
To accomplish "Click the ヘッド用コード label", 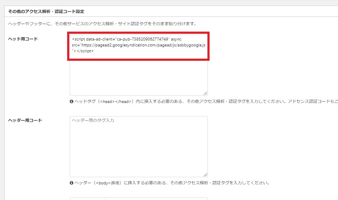I will (23, 39).
